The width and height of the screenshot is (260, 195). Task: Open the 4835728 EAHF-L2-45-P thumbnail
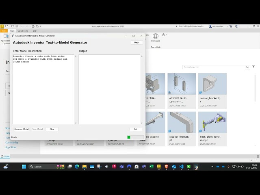(182, 84)
